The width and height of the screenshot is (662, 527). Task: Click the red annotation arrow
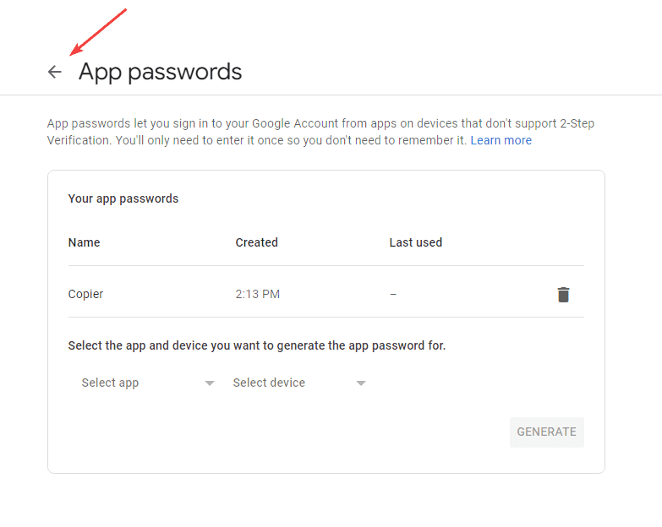(x=98, y=33)
